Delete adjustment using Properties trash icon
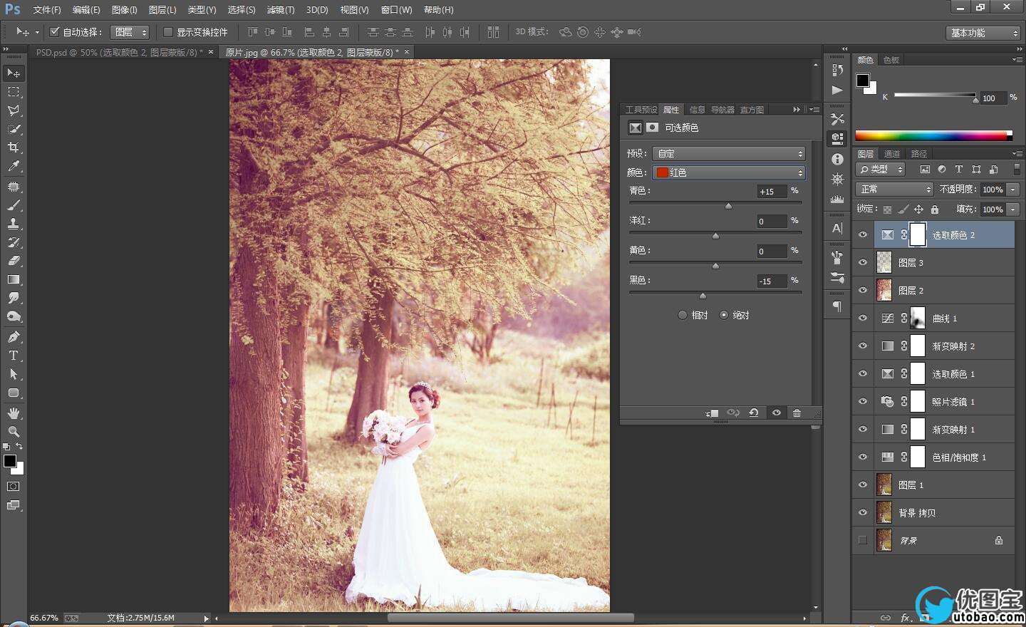 pyautogui.click(x=797, y=413)
